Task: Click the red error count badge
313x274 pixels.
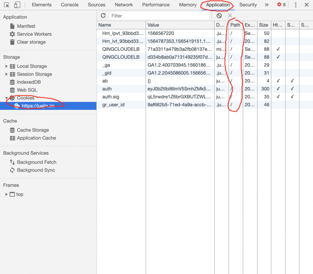Action: coord(281,5)
